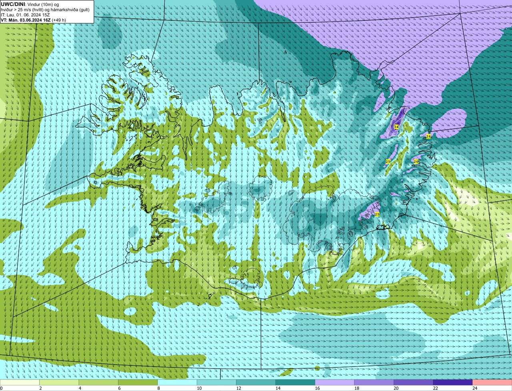Click the legend scale number 8
This screenshot has height=391, width=512.
pyautogui.click(x=158, y=388)
